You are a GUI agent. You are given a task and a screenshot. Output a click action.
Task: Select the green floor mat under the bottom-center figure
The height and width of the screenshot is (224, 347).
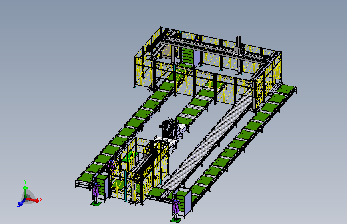(176, 220)
